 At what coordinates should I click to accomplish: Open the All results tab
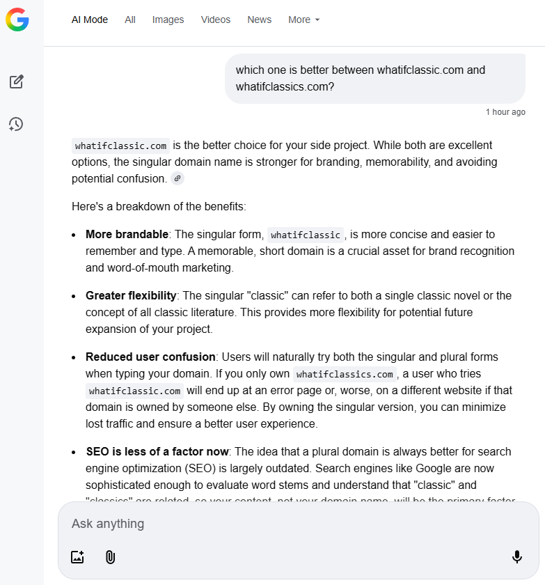tap(130, 19)
